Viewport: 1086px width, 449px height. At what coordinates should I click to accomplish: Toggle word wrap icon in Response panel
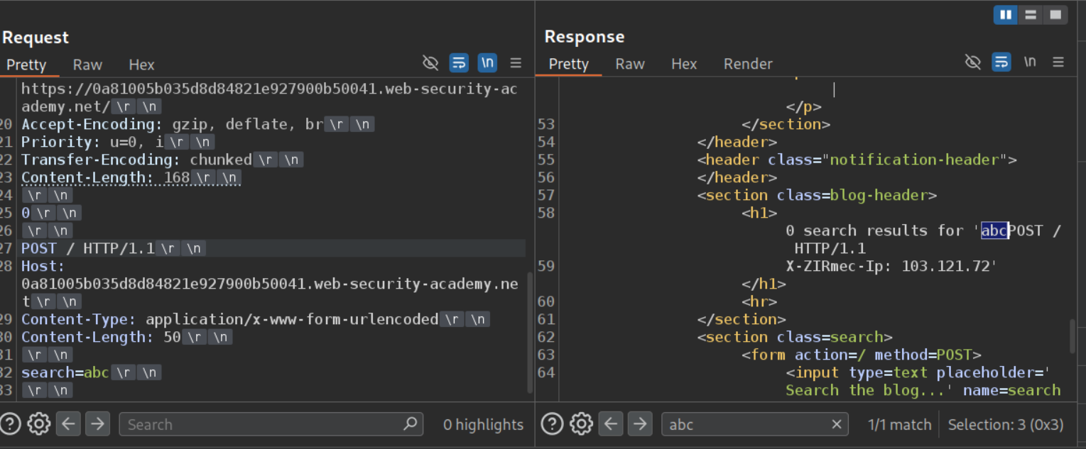1001,62
